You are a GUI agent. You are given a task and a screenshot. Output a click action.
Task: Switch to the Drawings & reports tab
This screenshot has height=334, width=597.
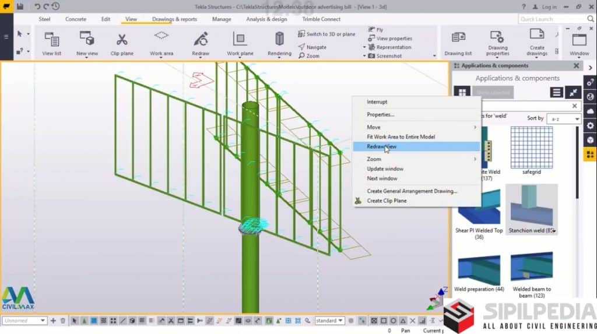coord(174,19)
